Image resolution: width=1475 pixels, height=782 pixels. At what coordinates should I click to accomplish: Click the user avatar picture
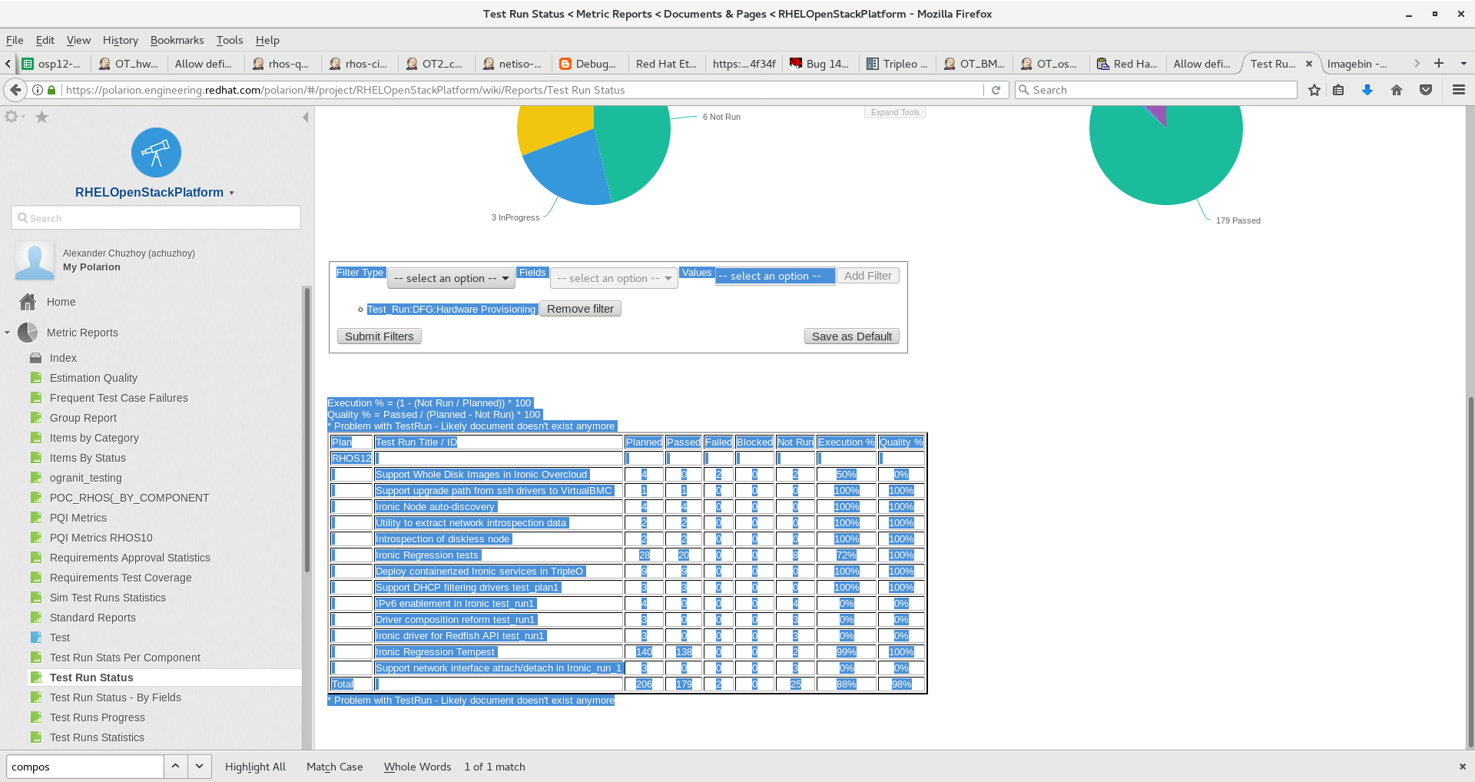coord(35,260)
